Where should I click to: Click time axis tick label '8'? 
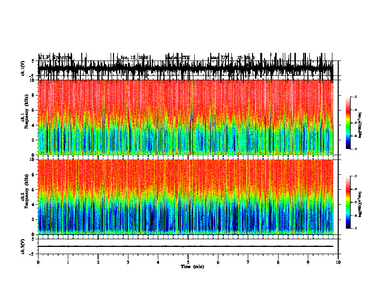278,262
